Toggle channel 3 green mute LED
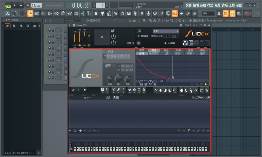Image resolution: width=262 pixels, height=157 pixels. point(46,42)
